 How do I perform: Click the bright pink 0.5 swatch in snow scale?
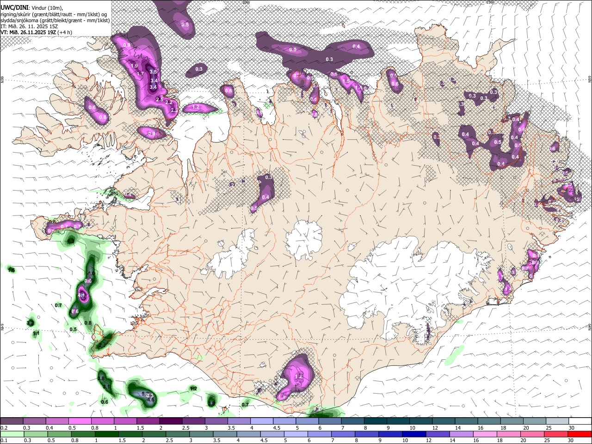80,421
